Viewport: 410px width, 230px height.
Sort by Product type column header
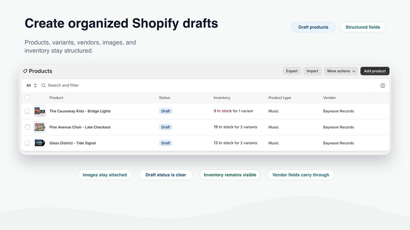point(279,98)
